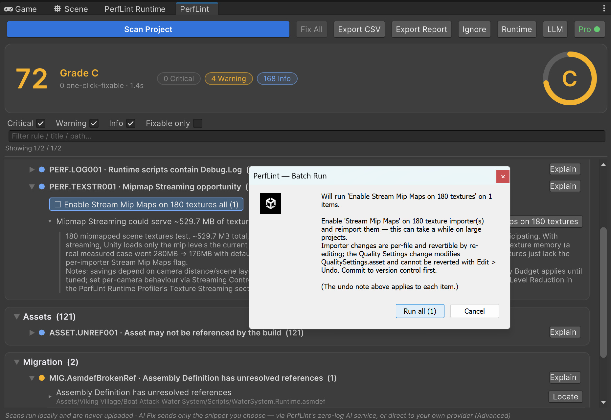Image resolution: width=611 pixels, height=420 pixels.
Task: Collapse the Migration (2) section
Action: [17, 362]
